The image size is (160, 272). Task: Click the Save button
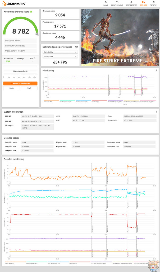(x=29, y=88)
